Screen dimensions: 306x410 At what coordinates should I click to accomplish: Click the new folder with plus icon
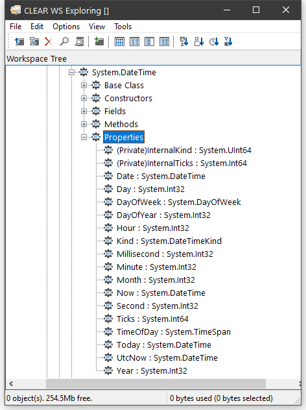[x=99, y=42]
